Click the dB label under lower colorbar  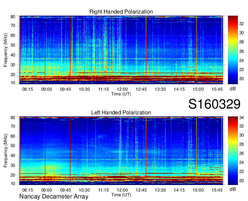click(x=233, y=189)
